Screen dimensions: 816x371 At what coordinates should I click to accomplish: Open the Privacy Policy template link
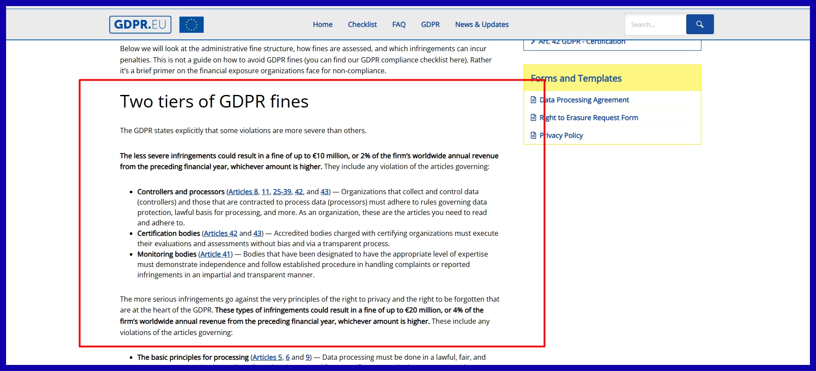tap(561, 135)
